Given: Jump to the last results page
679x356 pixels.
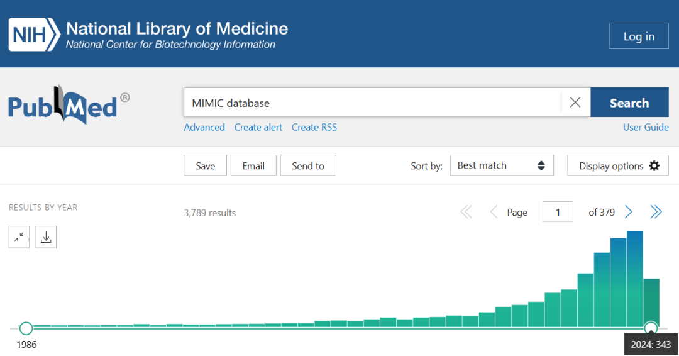Looking at the screenshot, I should tap(656, 212).
